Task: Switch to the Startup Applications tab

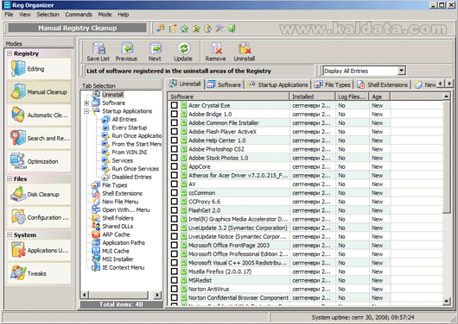Action: 277,84
